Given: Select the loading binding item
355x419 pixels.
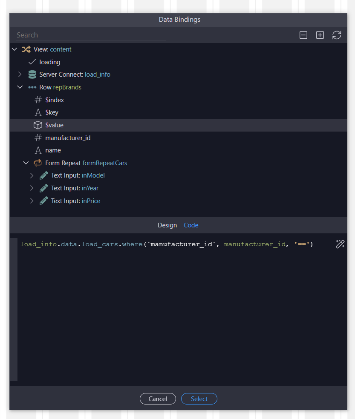Looking at the screenshot, I should tap(50, 62).
